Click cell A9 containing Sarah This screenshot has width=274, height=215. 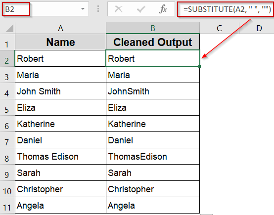click(x=60, y=172)
